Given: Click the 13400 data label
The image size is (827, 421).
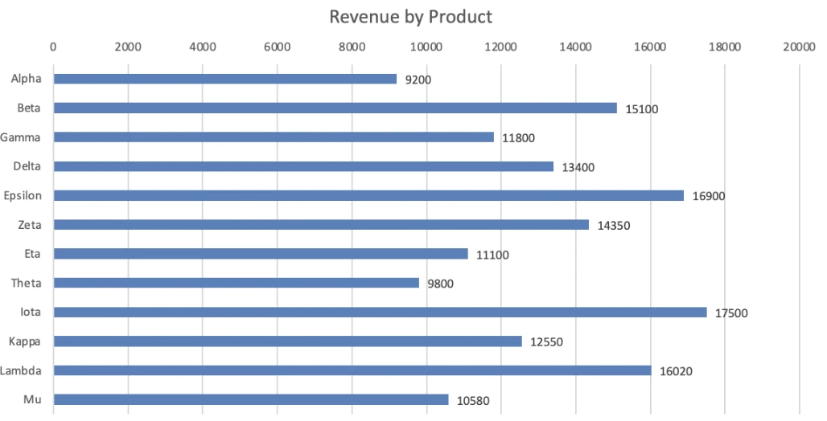Looking at the screenshot, I should 578,168.
